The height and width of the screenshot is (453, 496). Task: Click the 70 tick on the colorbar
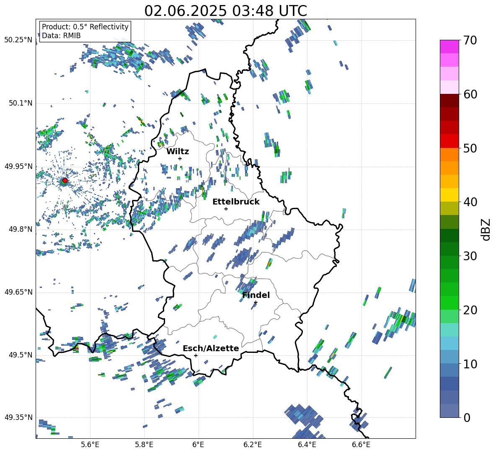coord(470,40)
